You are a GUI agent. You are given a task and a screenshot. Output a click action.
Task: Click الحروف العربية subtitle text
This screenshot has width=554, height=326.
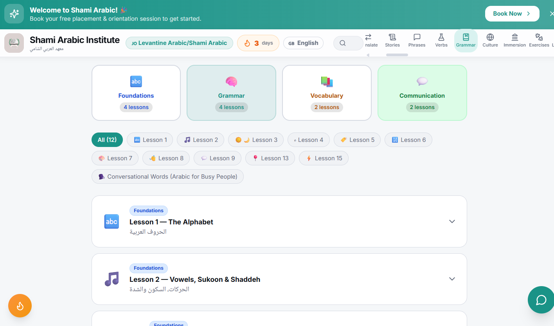(x=148, y=232)
